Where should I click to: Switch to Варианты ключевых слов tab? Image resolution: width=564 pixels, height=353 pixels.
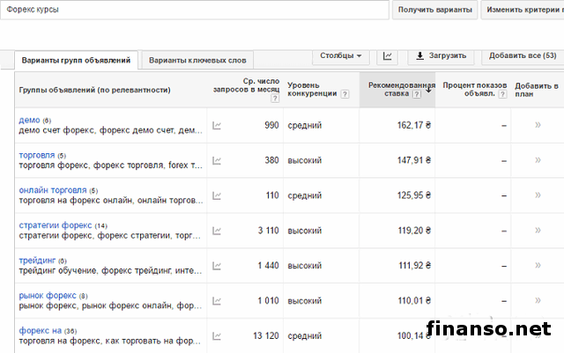[197, 61]
